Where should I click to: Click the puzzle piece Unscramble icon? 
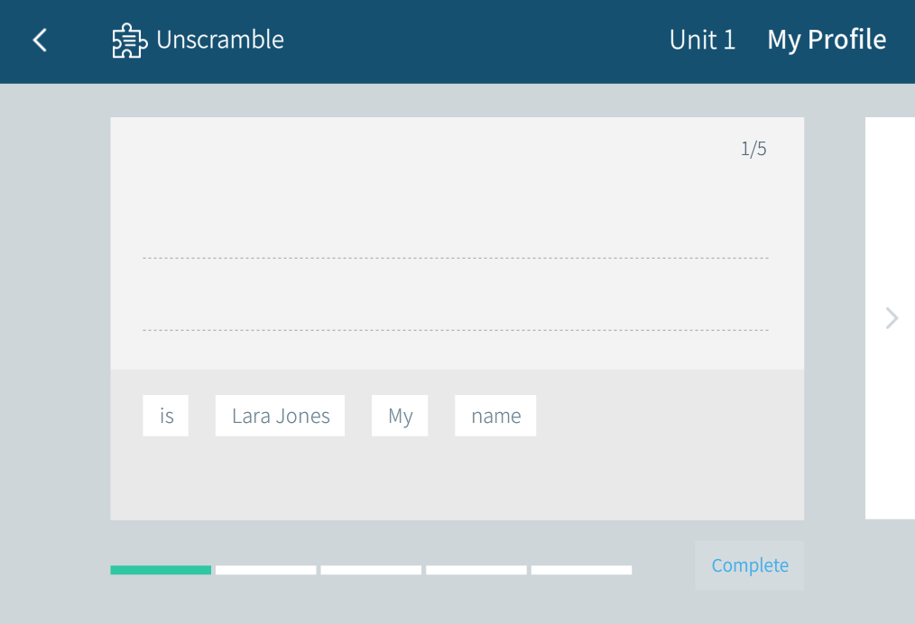(x=129, y=41)
